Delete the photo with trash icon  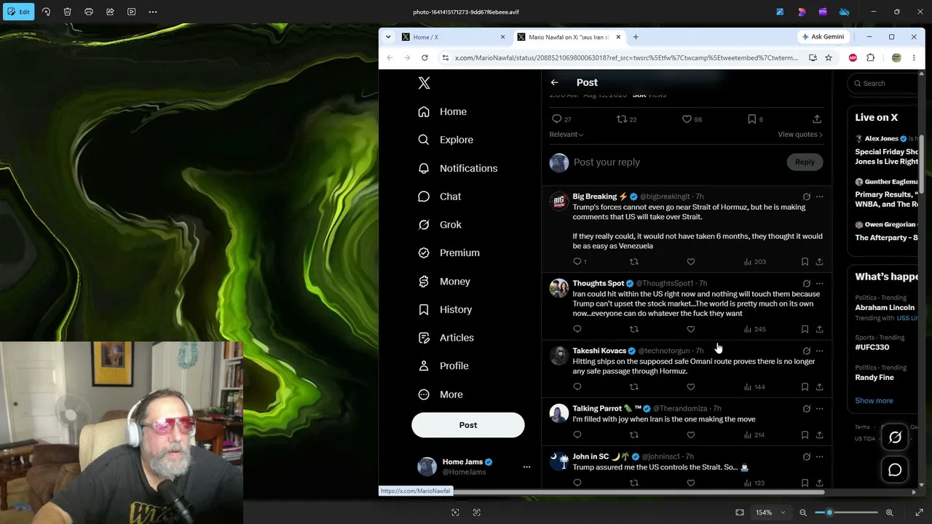(x=67, y=12)
